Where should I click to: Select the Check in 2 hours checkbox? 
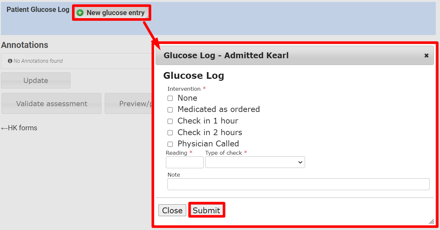coord(170,133)
